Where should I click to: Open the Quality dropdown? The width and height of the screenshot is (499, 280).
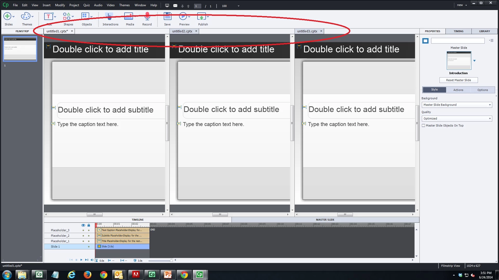[x=457, y=118]
